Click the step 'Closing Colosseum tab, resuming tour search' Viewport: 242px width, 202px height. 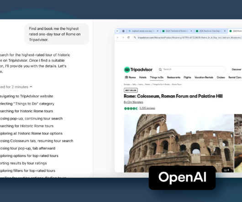pos(37,141)
